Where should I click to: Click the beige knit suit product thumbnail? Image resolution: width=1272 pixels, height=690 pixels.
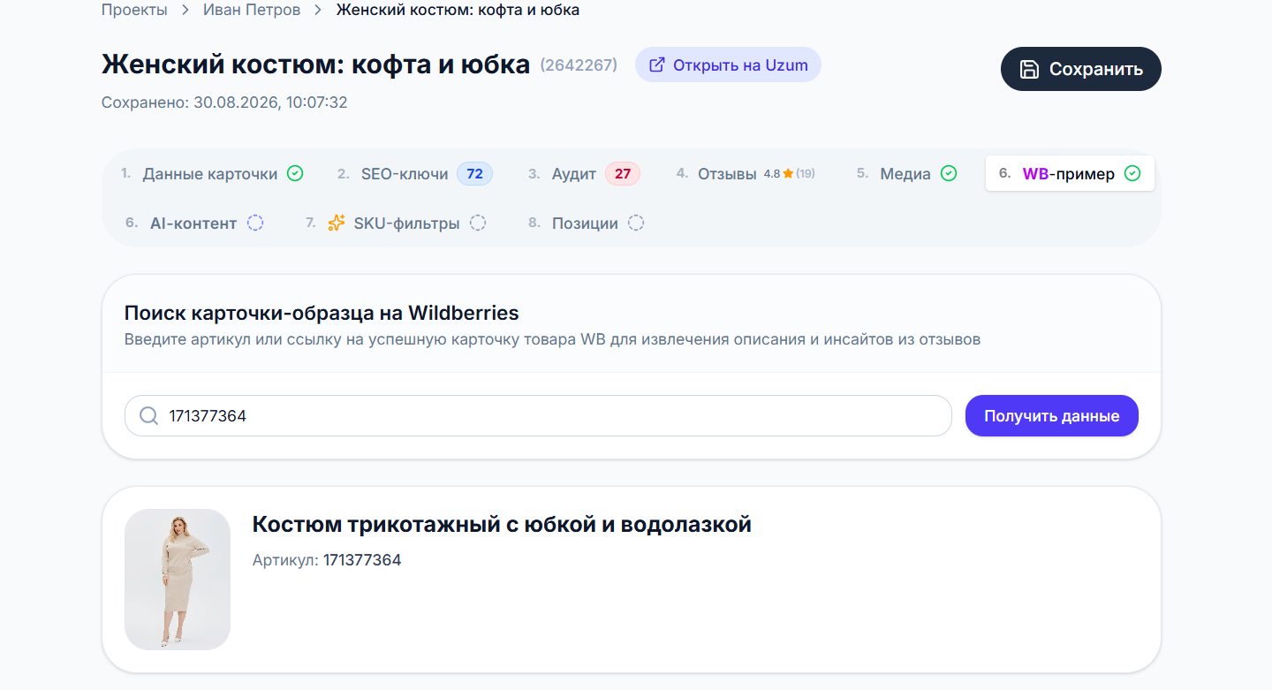point(178,580)
